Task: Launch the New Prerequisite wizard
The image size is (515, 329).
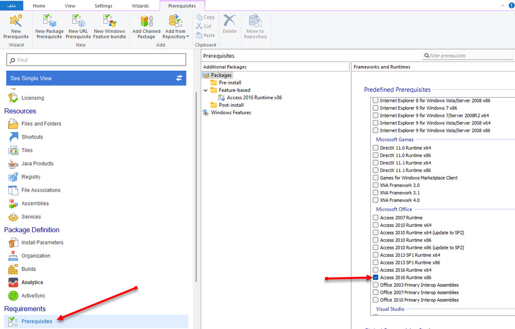Action: (16, 27)
